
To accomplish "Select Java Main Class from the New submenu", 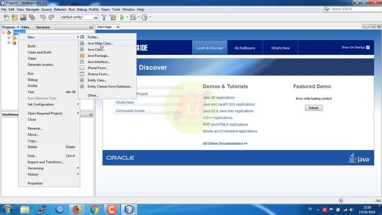I will pos(107,43).
